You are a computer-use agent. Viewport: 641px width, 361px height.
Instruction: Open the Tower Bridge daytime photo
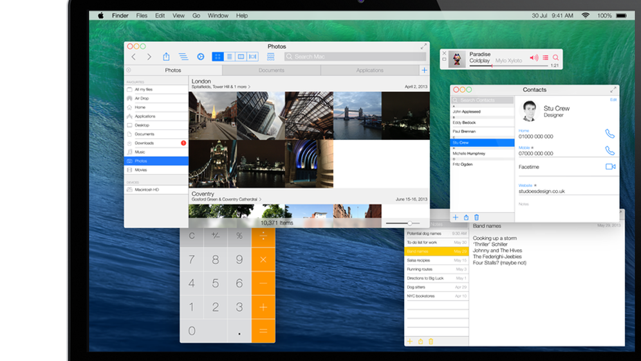[x=357, y=116]
